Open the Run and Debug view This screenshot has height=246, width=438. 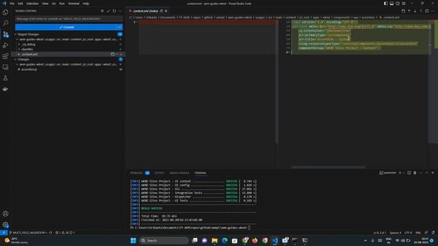click(5, 45)
